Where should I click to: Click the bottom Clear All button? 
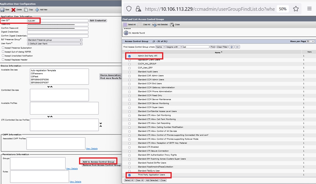[139, 181]
